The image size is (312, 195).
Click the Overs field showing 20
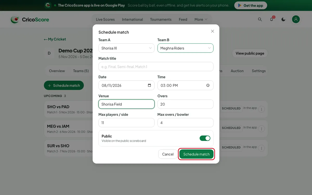185,104
